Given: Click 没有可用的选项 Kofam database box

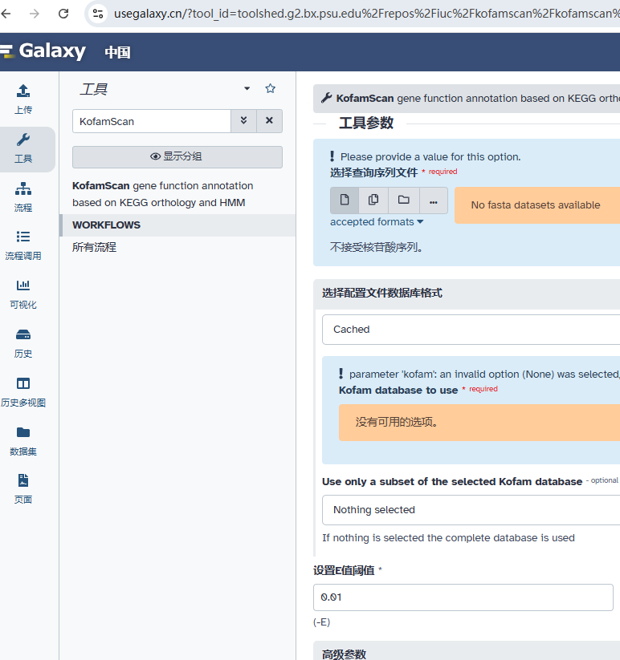Looking at the screenshot, I should click(x=479, y=422).
